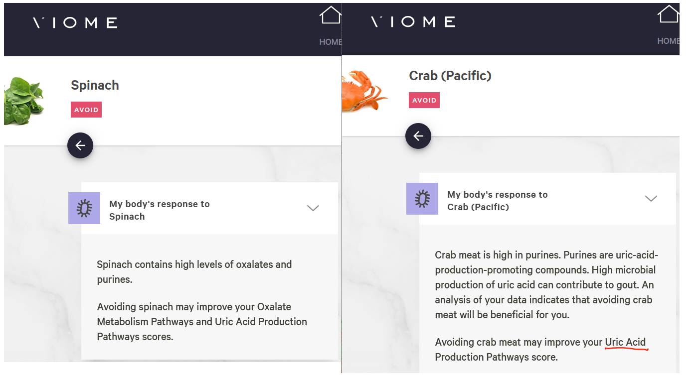Click the right VIOME logo

pos(413,21)
